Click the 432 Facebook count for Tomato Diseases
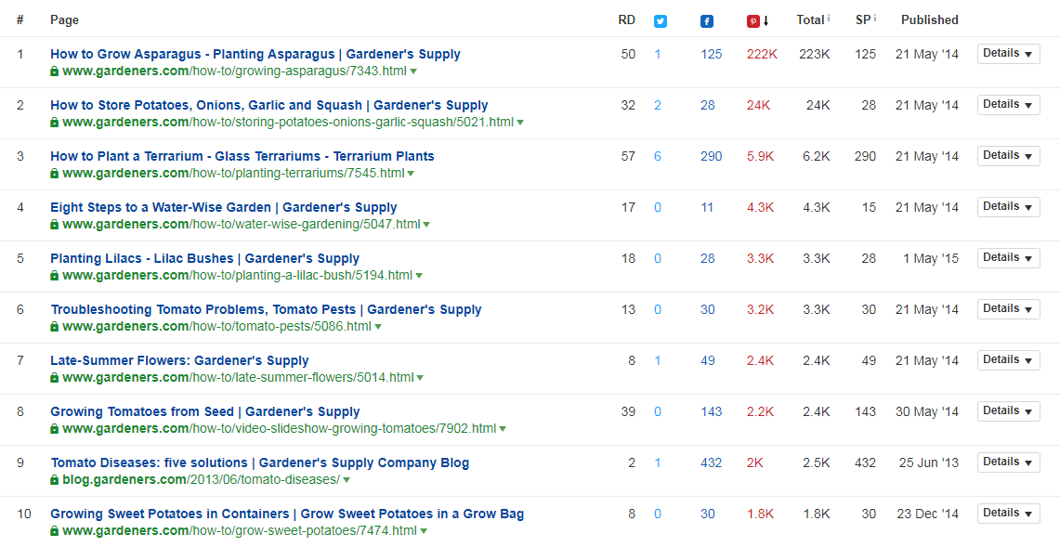Image resolution: width=1060 pixels, height=547 pixels. 712,463
